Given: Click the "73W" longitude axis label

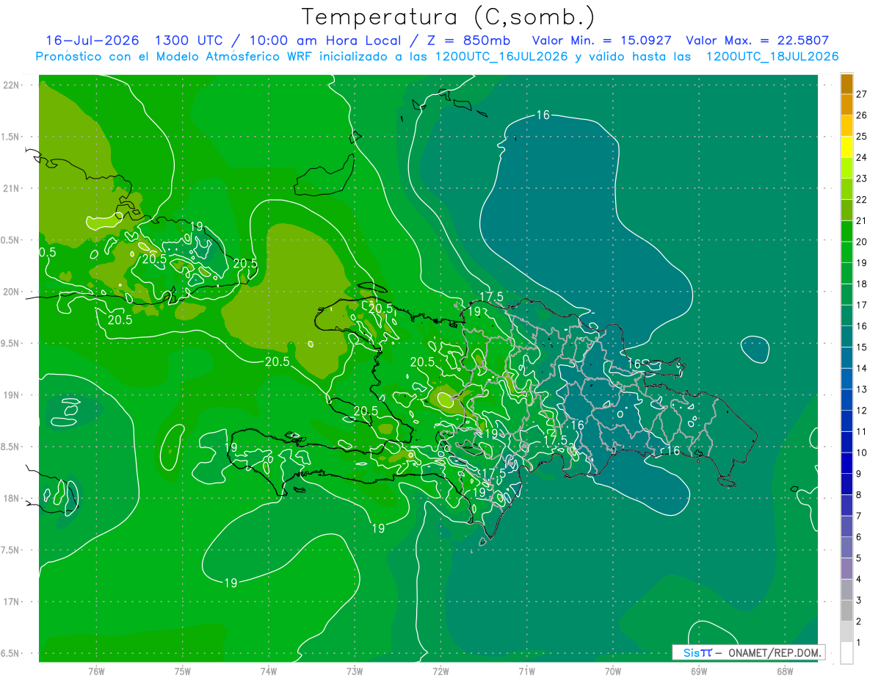Looking at the screenshot, I should point(355,671).
